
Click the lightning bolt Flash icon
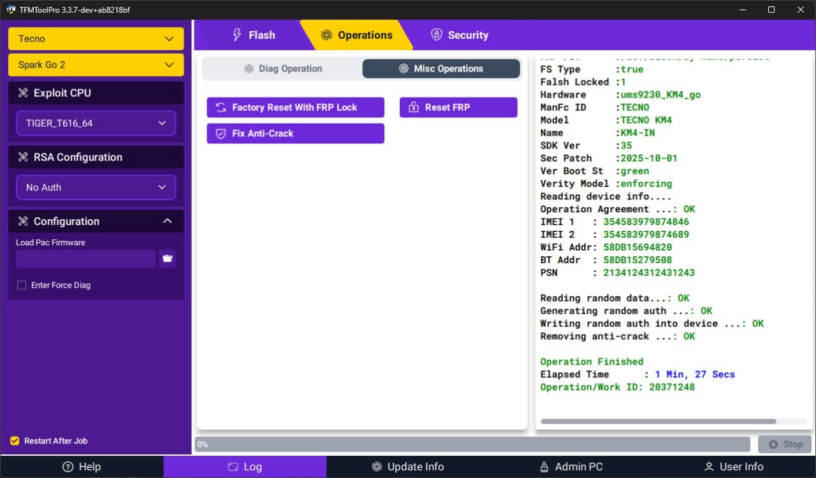[x=237, y=35]
